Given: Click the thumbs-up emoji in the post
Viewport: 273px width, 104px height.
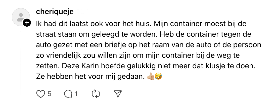Looking at the screenshot, I should (x=151, y=76).
